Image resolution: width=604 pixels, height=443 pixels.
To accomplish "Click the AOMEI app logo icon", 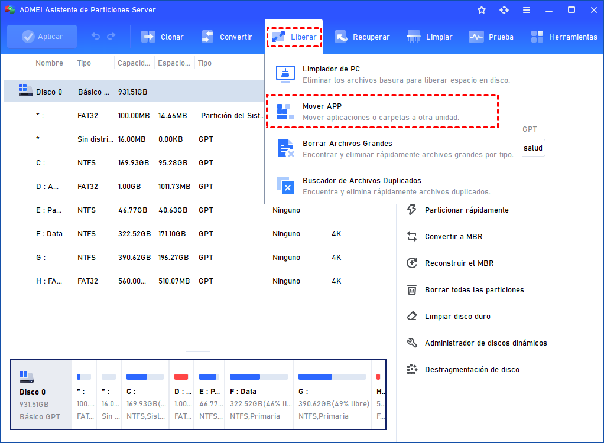I will (x=9, y=9).
